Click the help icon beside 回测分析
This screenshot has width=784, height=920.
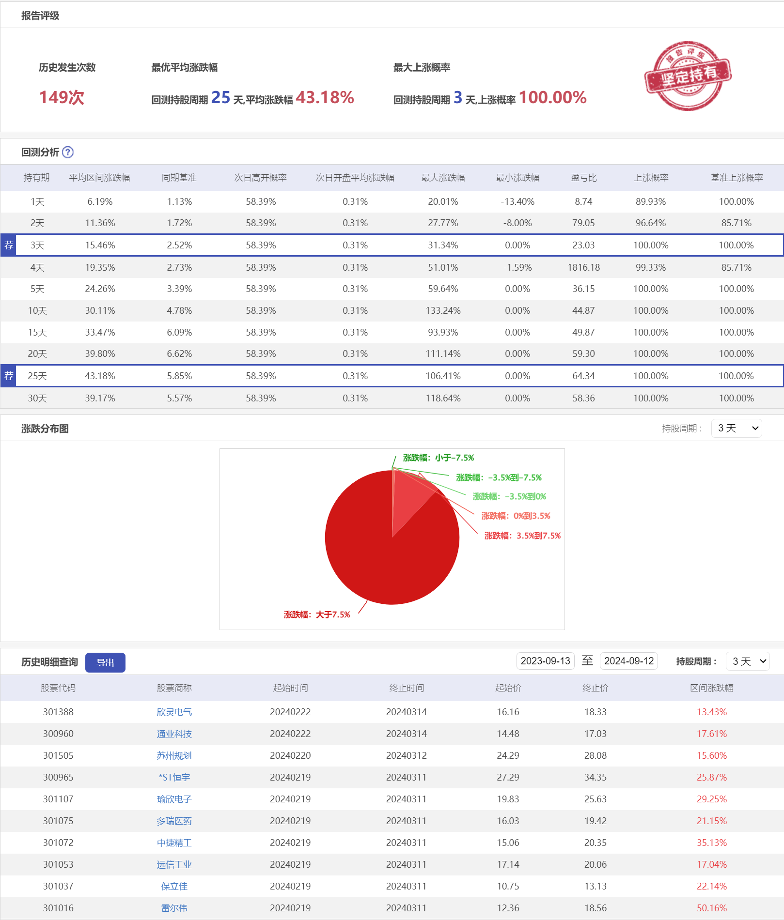[x=68, y=153]
